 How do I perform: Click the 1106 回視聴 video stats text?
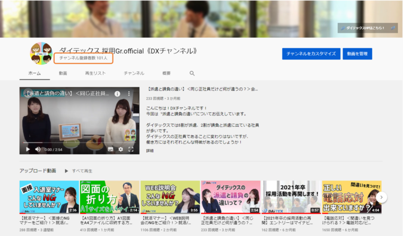(x=159, y=230)
